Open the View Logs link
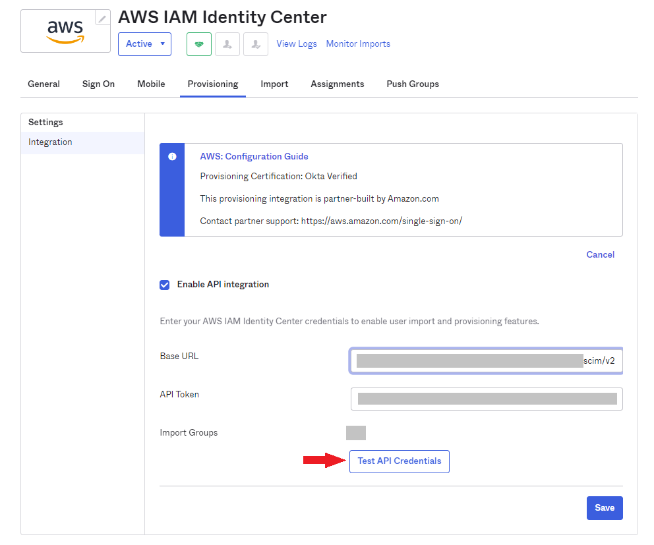 297,44
